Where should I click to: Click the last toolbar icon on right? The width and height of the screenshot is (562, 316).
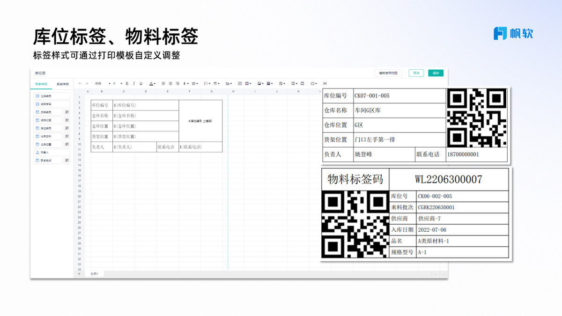325,83
